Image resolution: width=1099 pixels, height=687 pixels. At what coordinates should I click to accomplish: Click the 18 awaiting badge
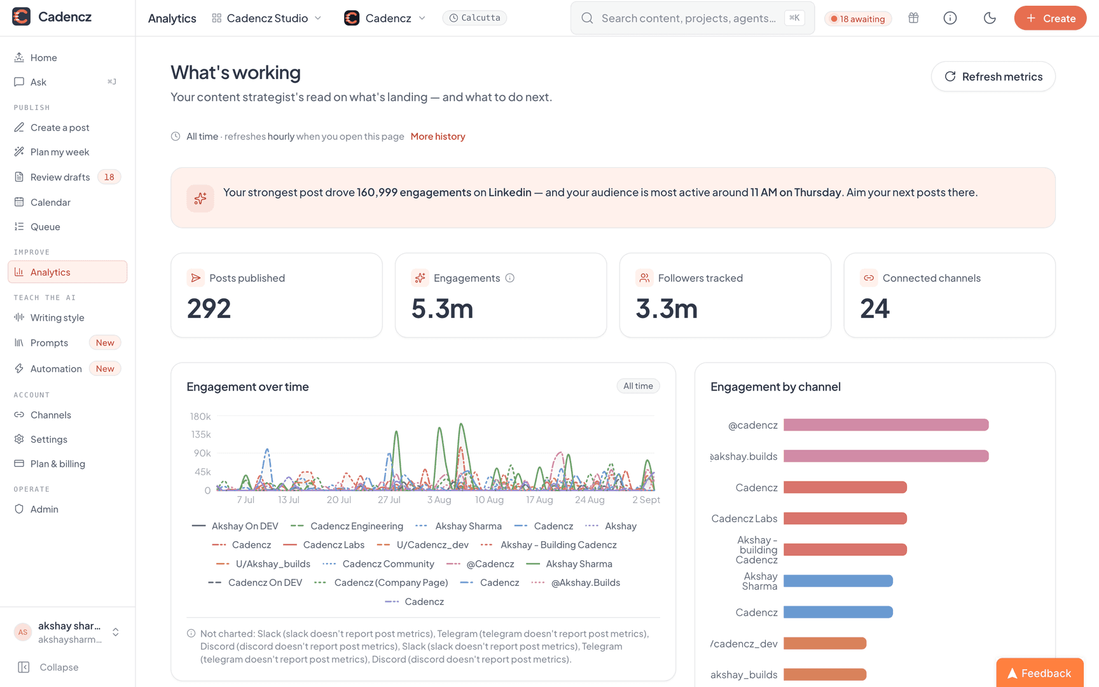[858, 18]
